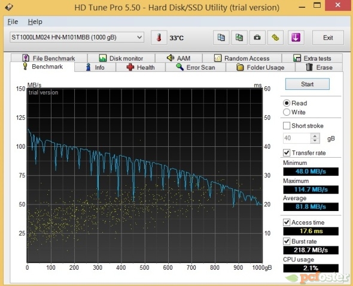
Task: Switch to the Random Access tab
Action: tap(242, 58)
